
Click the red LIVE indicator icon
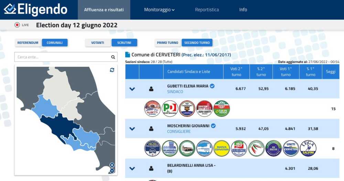pos(17,25)
